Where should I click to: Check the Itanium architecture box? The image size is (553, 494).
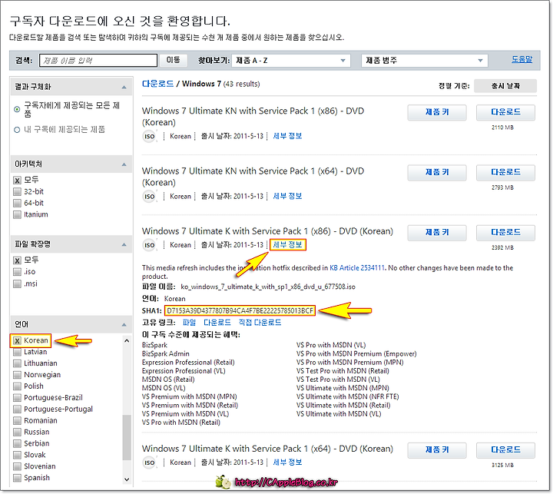[17, 214]
